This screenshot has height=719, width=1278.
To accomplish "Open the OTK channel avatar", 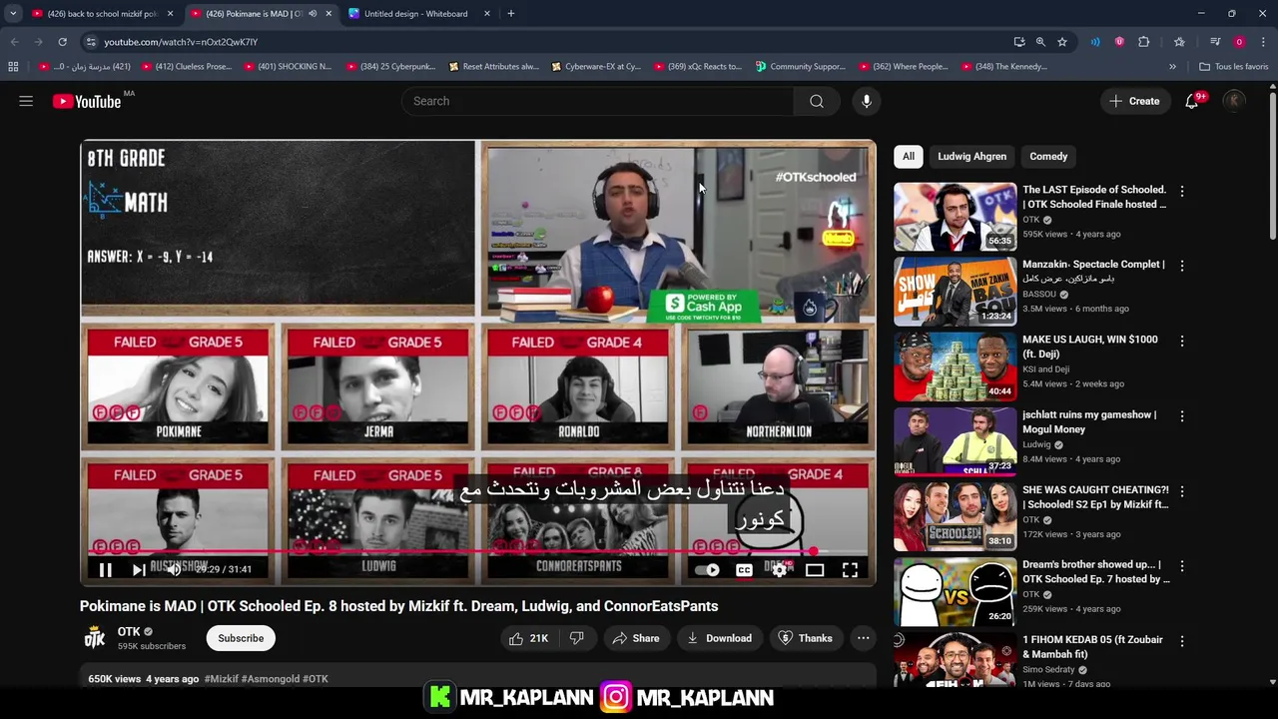I will [95, 638].
